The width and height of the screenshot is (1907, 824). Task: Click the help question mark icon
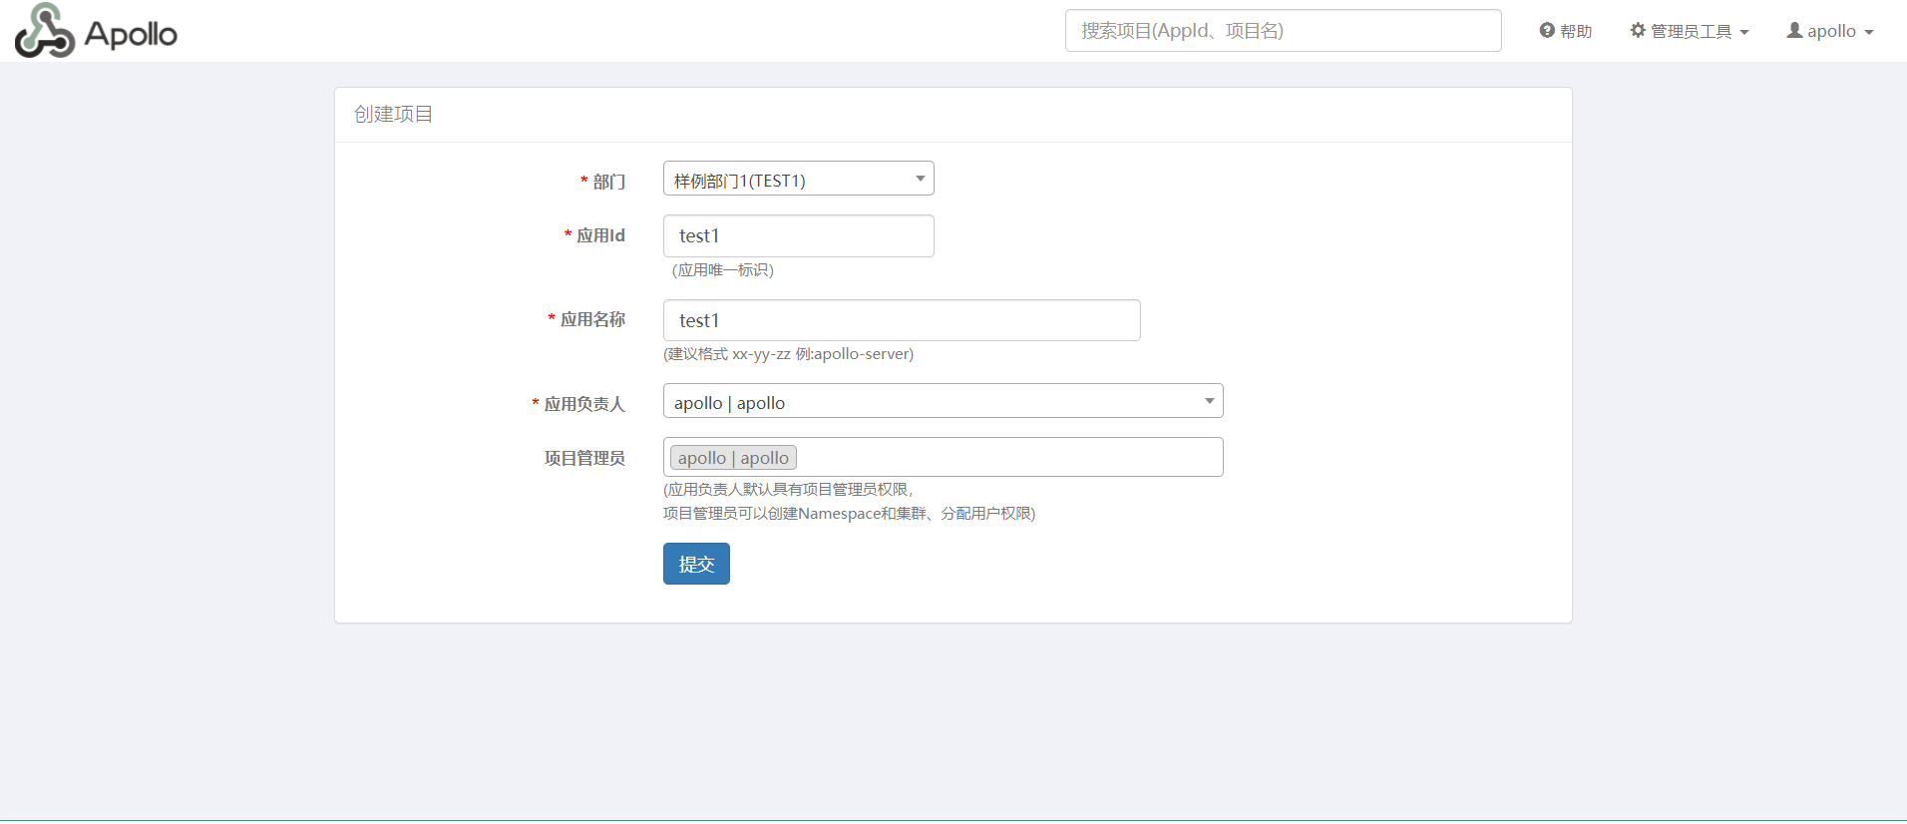click(1547, 31)
